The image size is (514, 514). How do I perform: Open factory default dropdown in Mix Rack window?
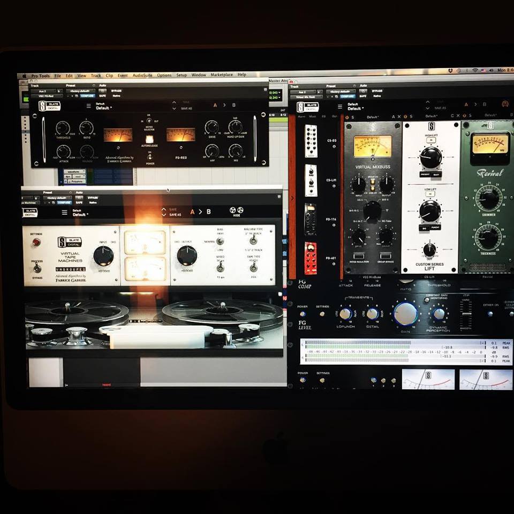[341, 92]
